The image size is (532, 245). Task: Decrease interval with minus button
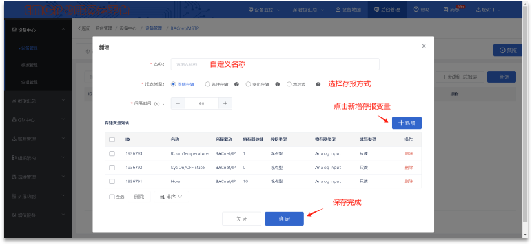[x=178, y=104]
